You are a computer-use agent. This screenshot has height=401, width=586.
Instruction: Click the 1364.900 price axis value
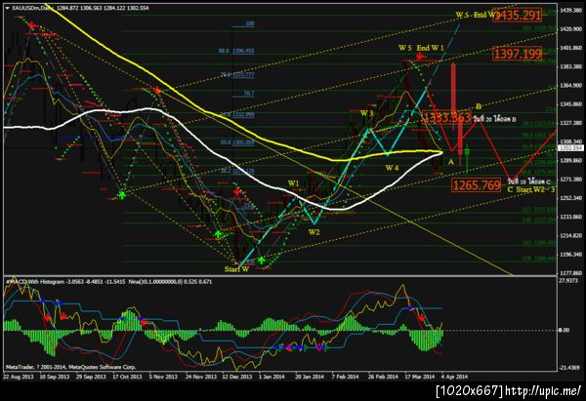pyautogui.click(x=571, y=86)
